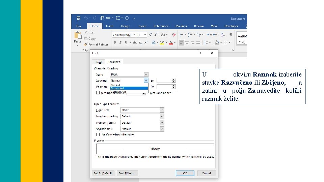This screenshot has height=182, width=324.
Task: Select Normal in the Spacing list
Action: [129, 85]
